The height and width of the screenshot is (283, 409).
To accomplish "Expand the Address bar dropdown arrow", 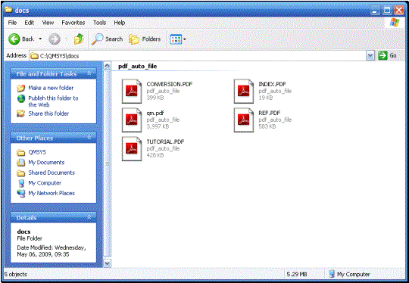I will (370, 55).
